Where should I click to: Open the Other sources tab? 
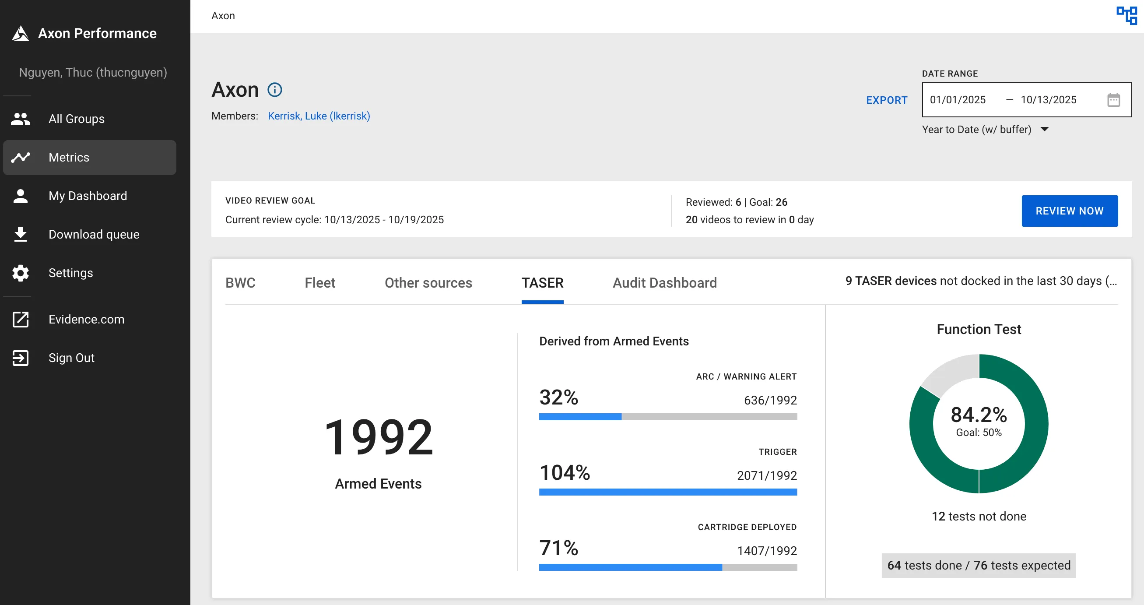(x=428, y=283)
